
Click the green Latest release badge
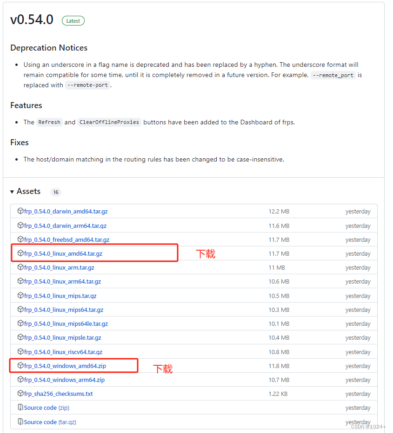click(x=73, y=21)
